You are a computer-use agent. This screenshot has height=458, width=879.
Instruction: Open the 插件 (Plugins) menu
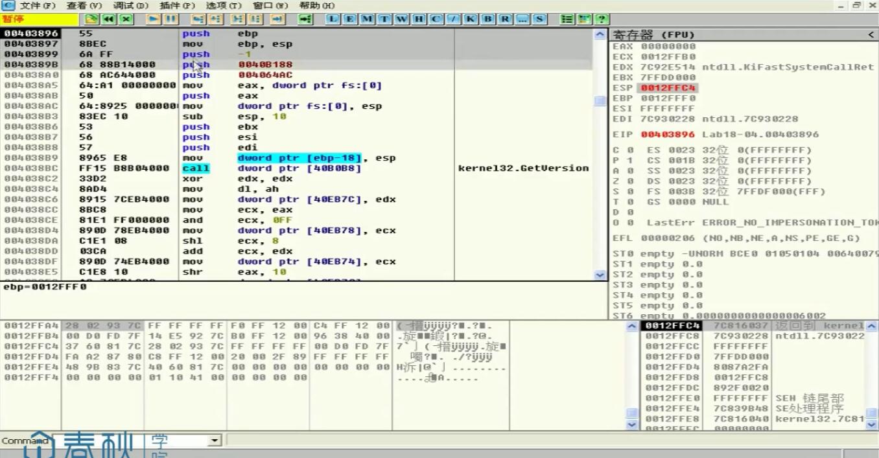click(177, 5)
